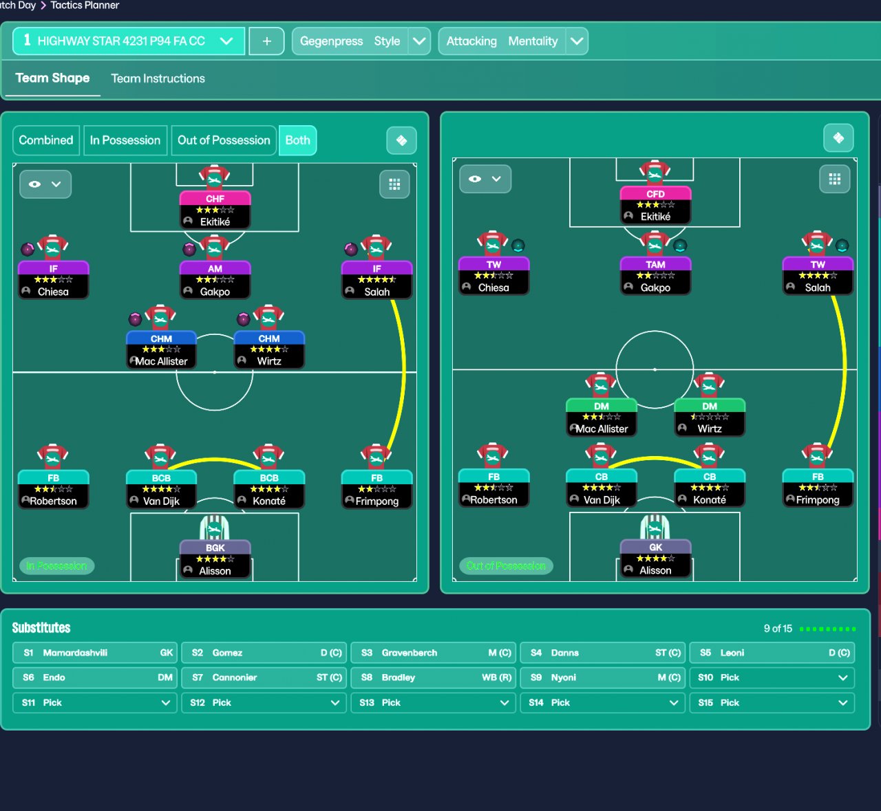The image size is (881, 811).
Task: Click the purple round icon beside Gakpo's AM shirt
Action: click(189, 249)
